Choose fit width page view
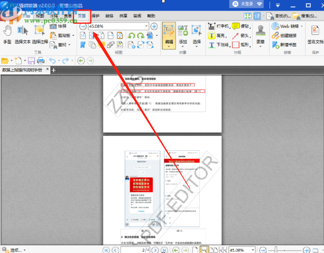 click(110, 36)
